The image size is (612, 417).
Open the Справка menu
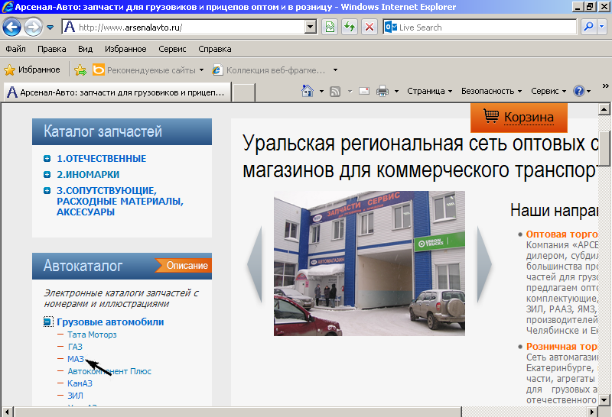215,49
